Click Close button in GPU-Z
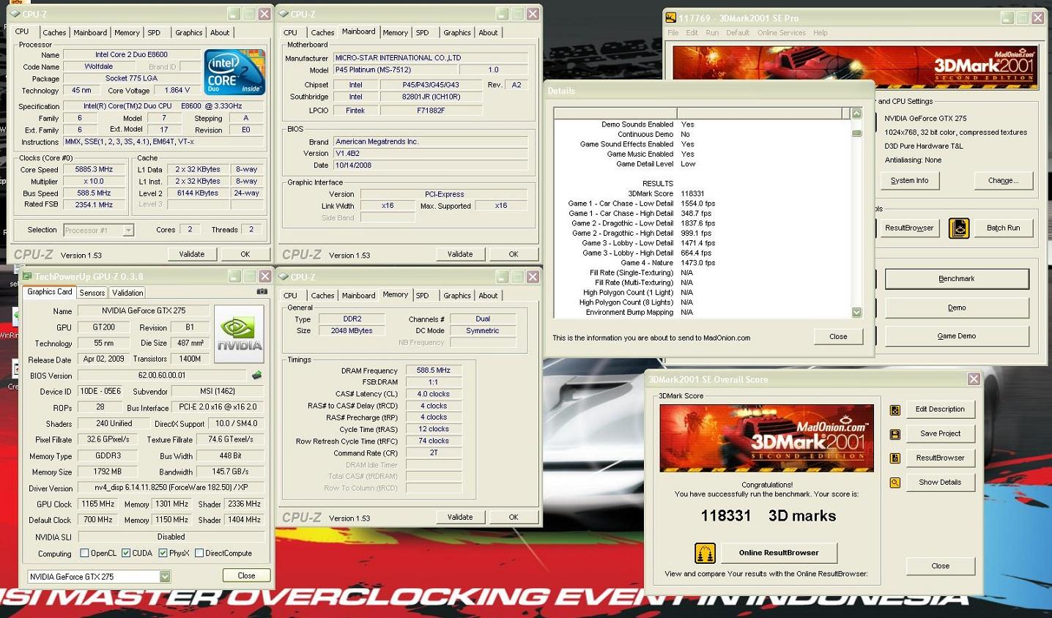This screenshot has width=1052, height=618. [246, 576]
